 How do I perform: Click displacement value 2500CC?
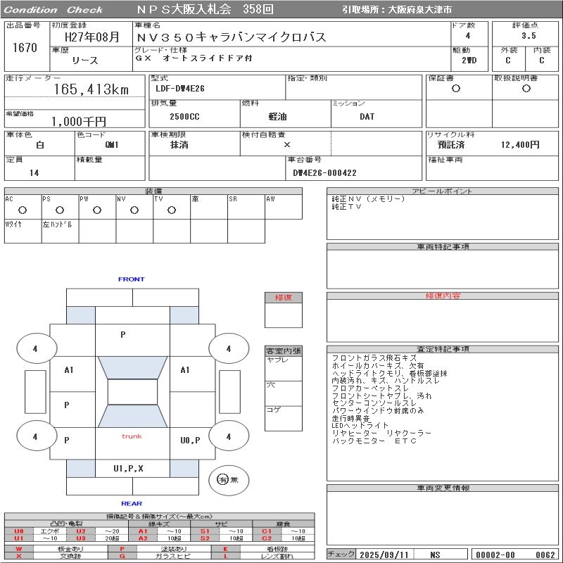point(184,117)
